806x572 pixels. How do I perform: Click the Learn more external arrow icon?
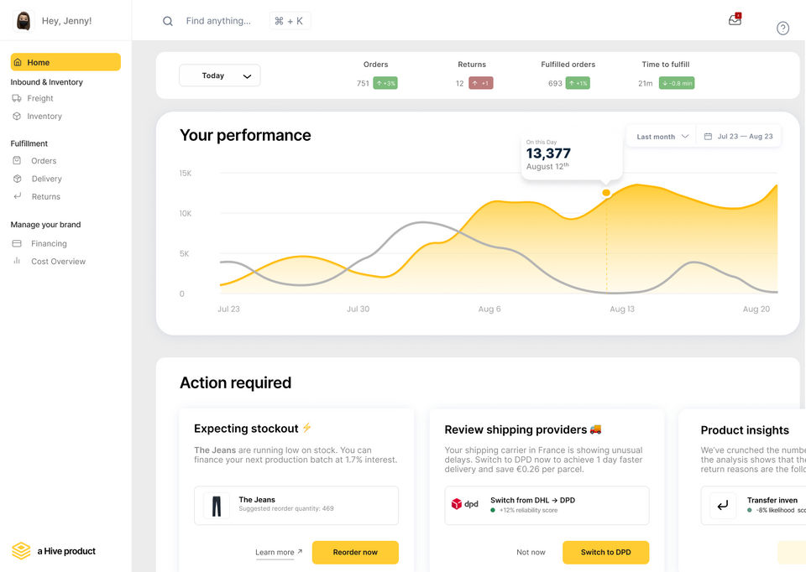(300, 552)
